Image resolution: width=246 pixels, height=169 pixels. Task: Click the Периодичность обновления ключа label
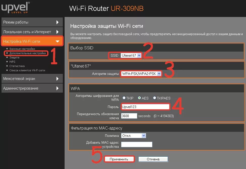pyautogui.click(x=98, y=116)
